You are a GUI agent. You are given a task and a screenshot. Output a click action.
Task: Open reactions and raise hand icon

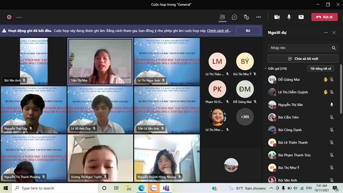pyautogui.click(x=246, y=17)
